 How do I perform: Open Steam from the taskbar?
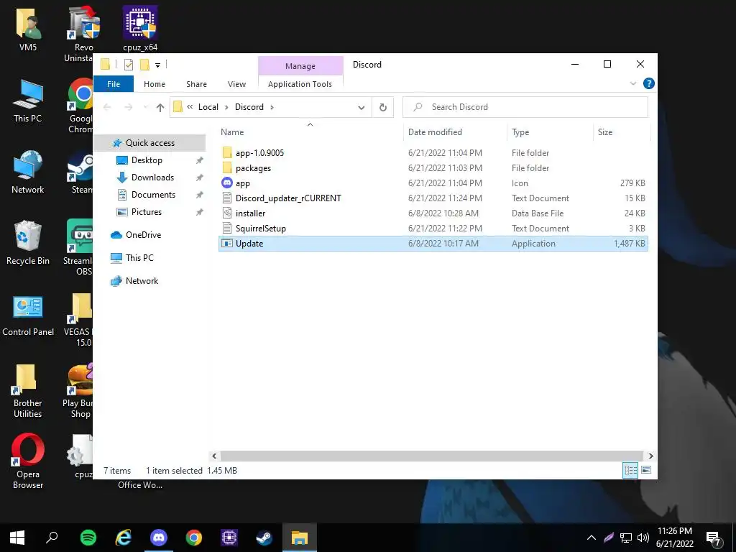tap(264, 538)
